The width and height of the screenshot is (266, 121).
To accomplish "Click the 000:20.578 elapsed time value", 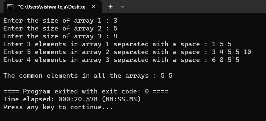I will (78, 99).
